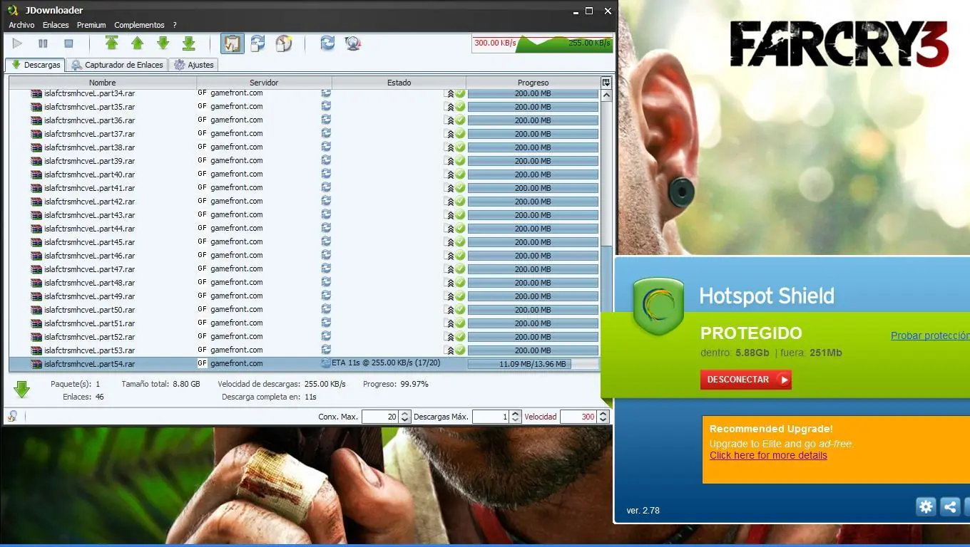Click the download speed meter graph
970x547 pixels.
coord(542,43)
